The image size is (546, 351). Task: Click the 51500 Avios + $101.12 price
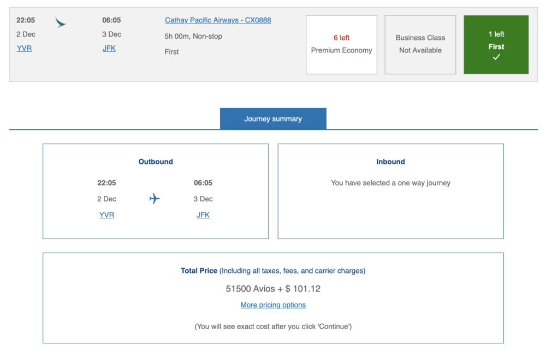click(x=273, y=289)
